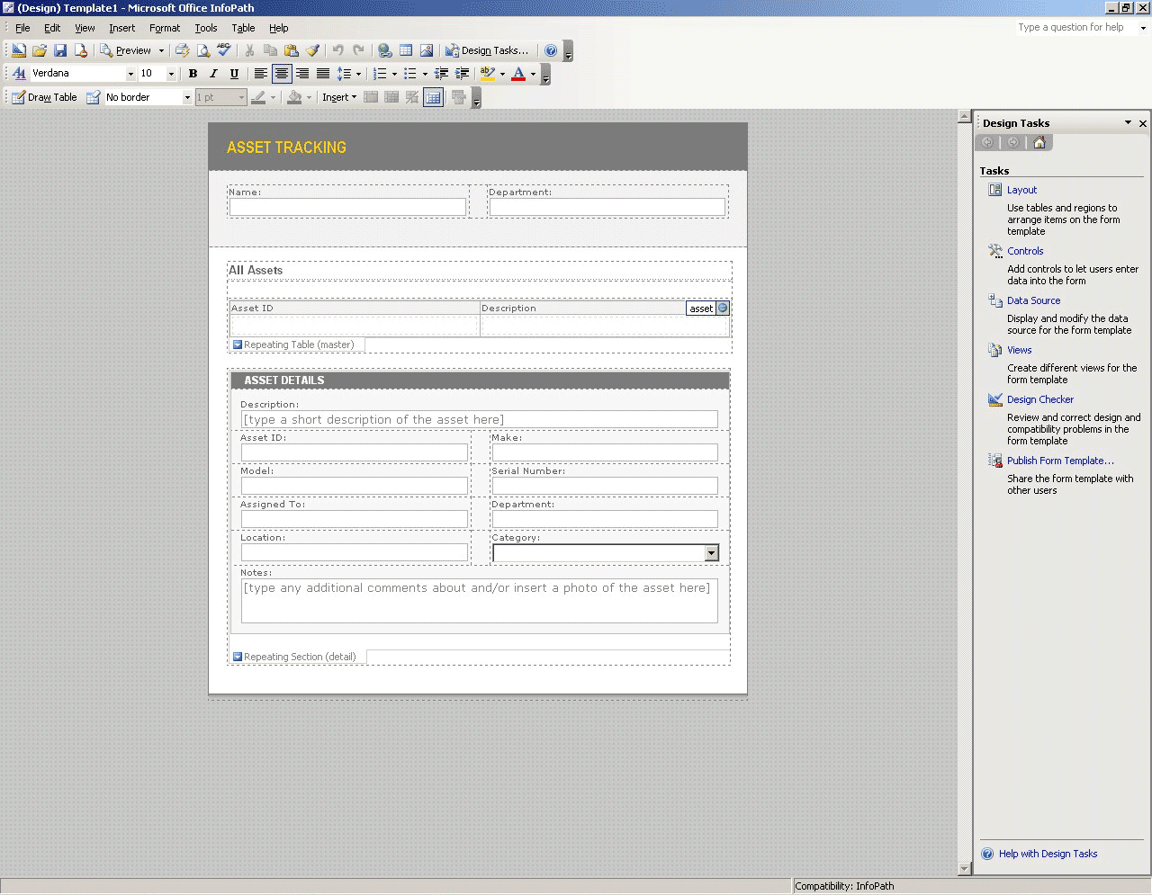Viewport: 1152px width, 895px height.
Task: Click the Font task pane icon
Action: coord(19,74)
